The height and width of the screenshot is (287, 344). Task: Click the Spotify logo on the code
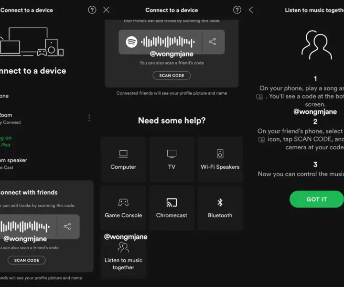point(131,42)
